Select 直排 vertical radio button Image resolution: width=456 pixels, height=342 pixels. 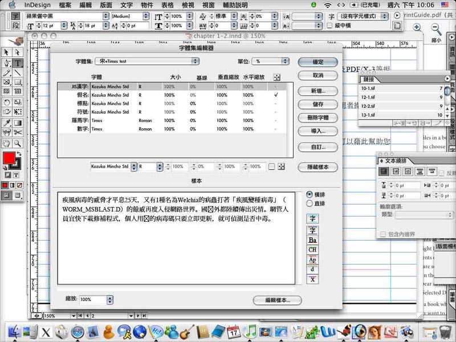coord(310,203)
